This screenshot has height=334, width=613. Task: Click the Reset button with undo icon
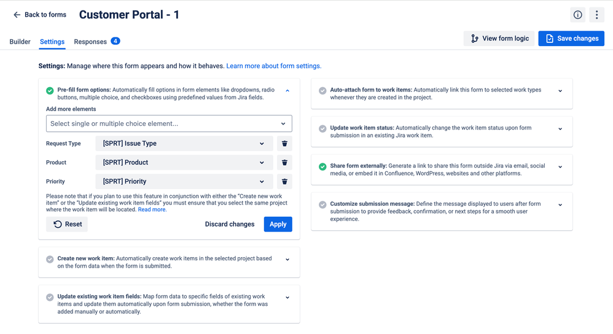tap(67, 224)
